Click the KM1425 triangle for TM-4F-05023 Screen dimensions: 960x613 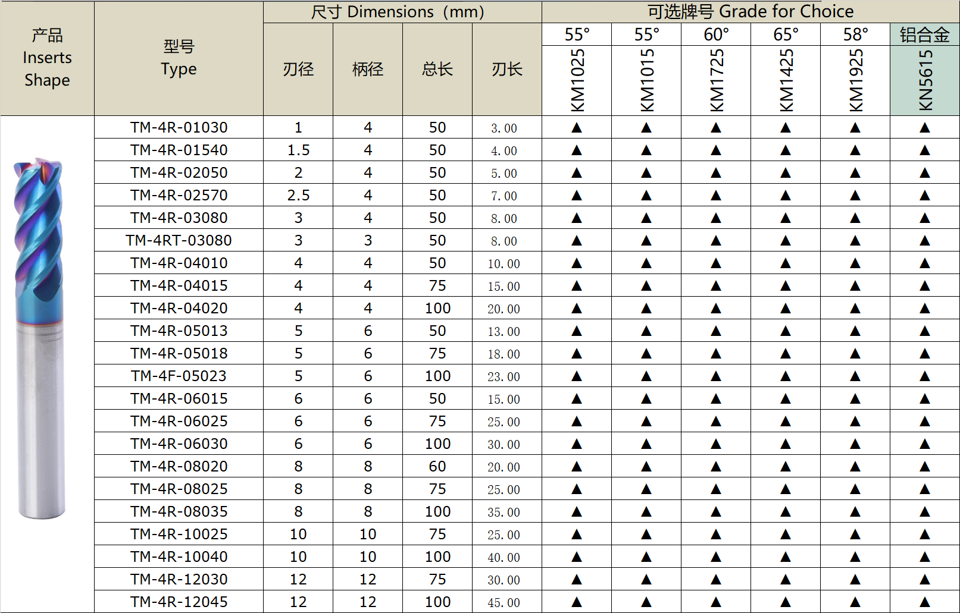pyautogui.click(x=786, y=376)
